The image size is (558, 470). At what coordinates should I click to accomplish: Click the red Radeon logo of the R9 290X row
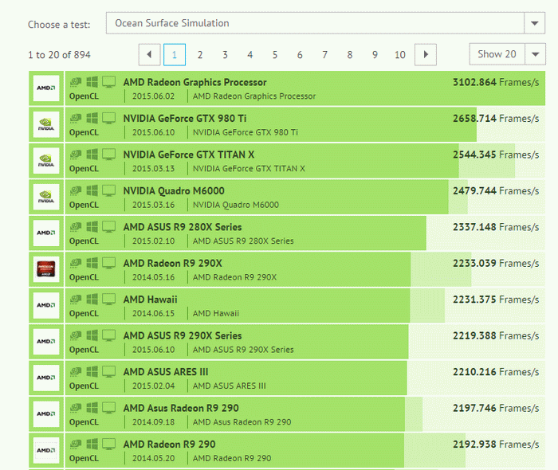tap(46, 269)
